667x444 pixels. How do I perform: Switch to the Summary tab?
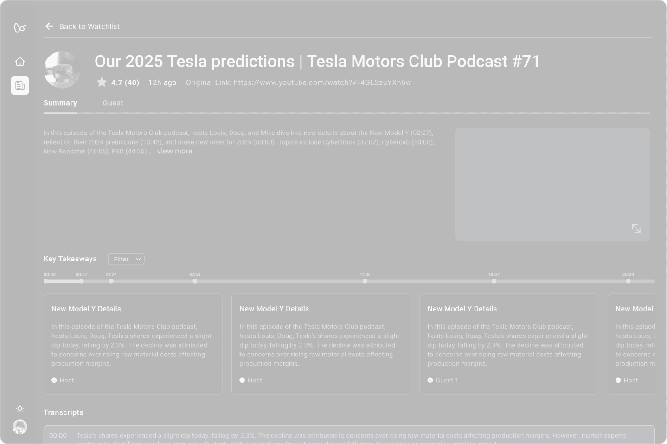point(60,103)
